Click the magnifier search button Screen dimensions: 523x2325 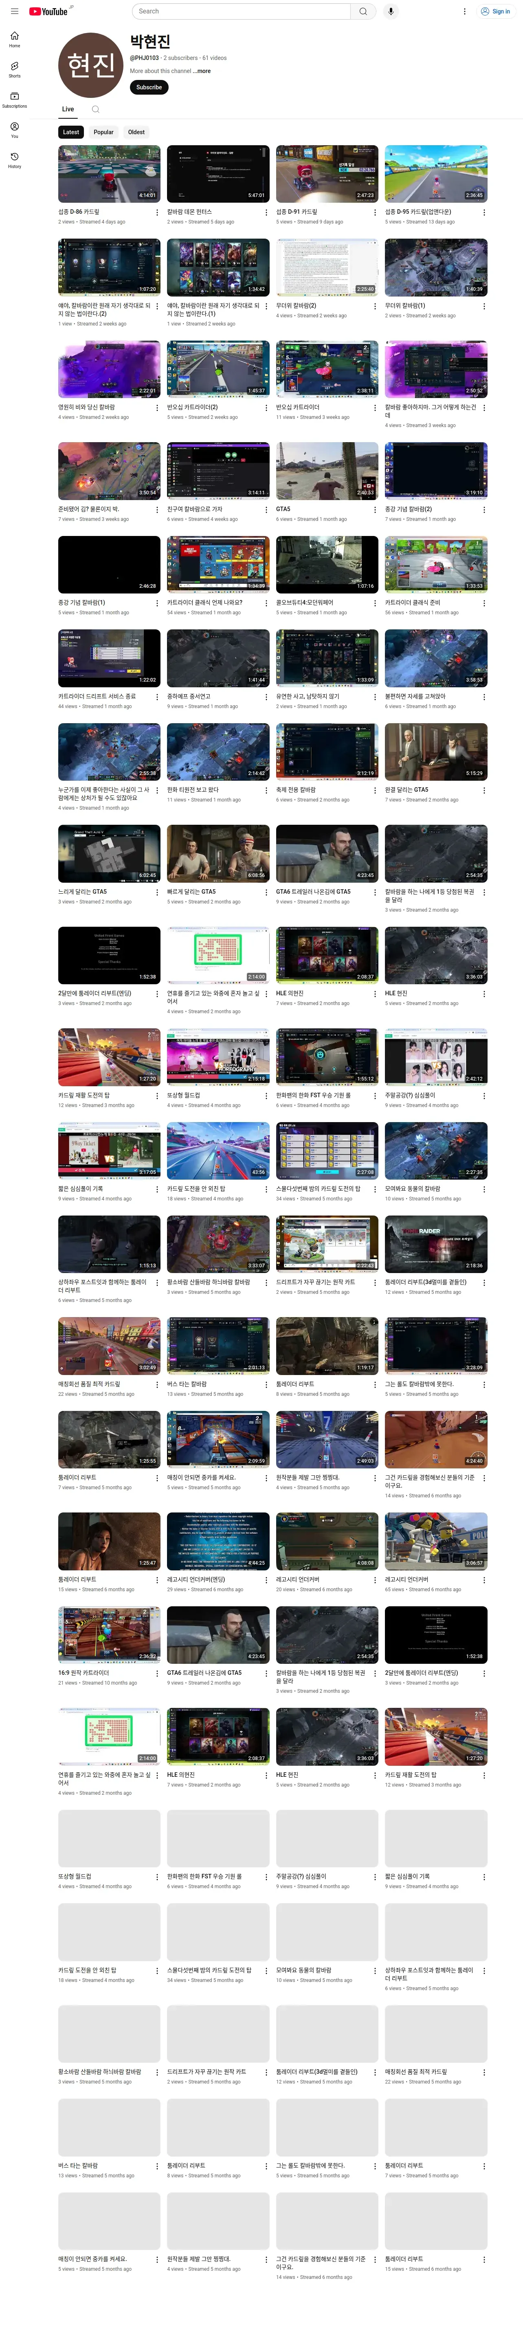[363, 12]
